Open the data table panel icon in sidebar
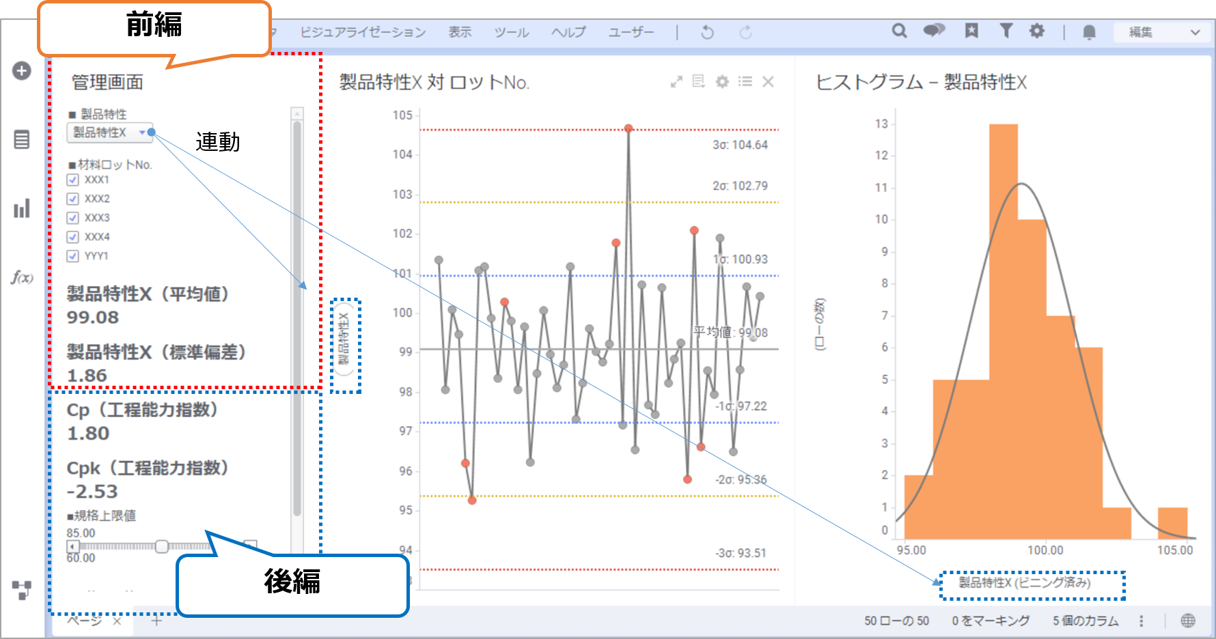 (22, 140)
